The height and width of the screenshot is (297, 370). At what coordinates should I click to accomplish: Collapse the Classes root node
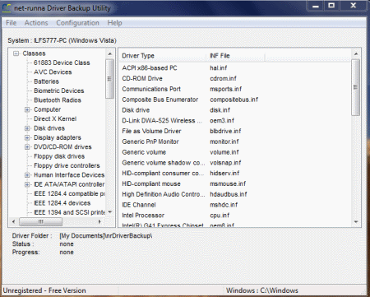[16, 53]
